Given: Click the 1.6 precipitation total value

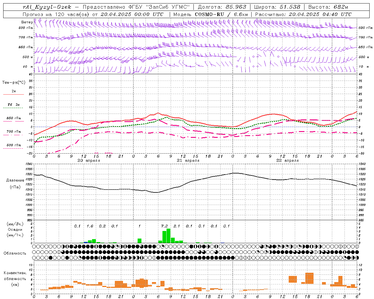Looking at the screenshot, I should tap(90, 226).
